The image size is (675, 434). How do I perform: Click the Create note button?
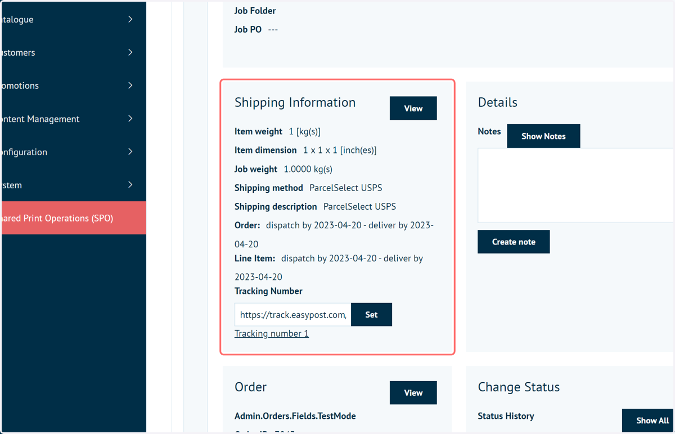(x=514, y=242)
